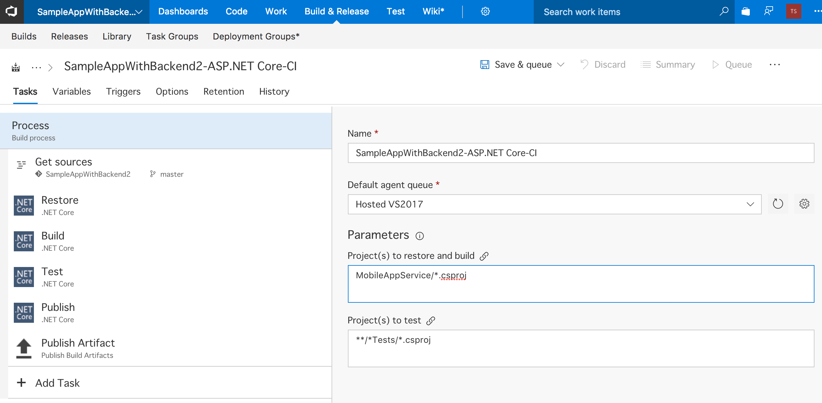Screen dimensions: 822x403
Task: Go to the Library page
Action: coord(117,36)
